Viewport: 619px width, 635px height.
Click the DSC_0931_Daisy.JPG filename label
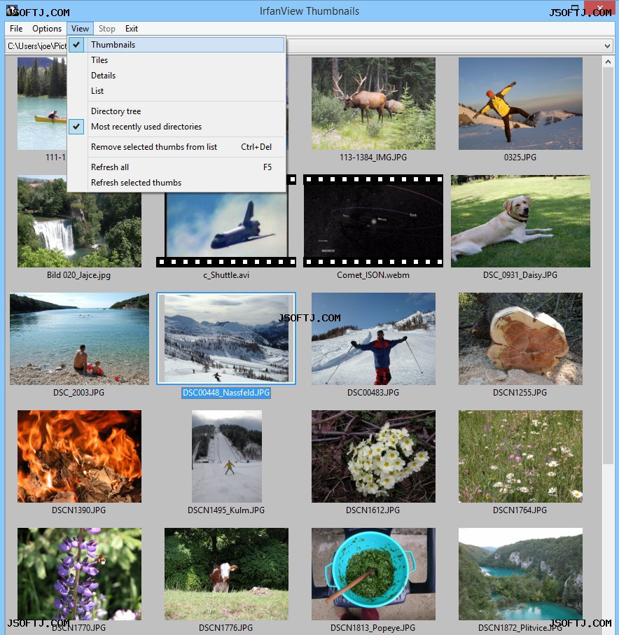(520, 275)
